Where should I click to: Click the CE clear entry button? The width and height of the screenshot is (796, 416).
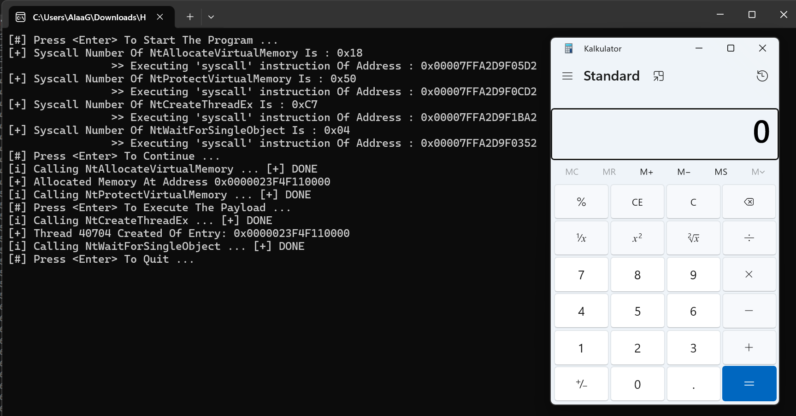tap(637, 202)
